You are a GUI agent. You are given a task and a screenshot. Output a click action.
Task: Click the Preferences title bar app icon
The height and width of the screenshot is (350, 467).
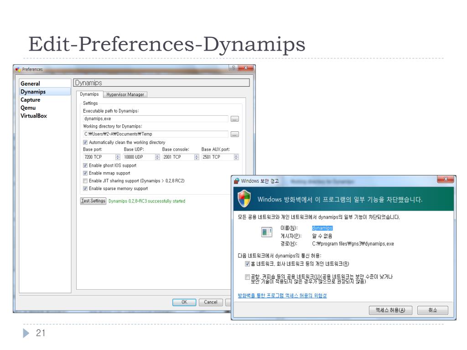tap(18, 69)
